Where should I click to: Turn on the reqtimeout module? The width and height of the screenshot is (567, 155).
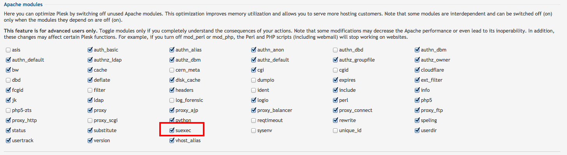pos(254,121)
